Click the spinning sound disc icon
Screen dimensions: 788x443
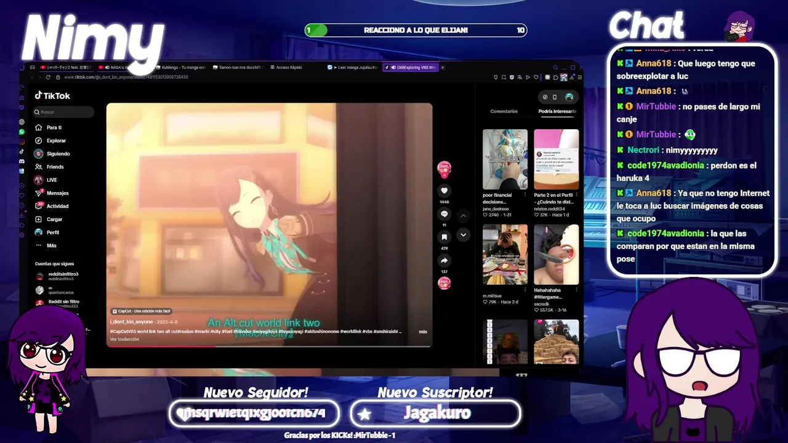[444, 283]
